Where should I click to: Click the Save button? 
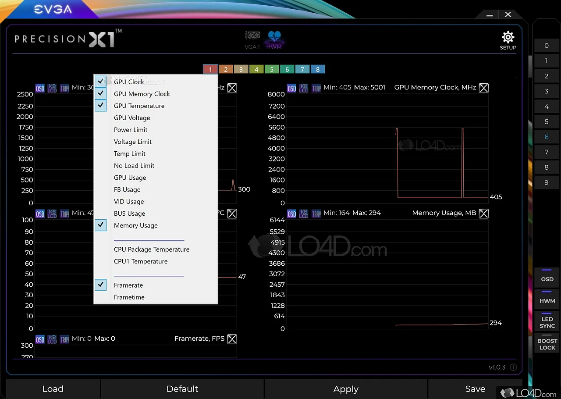(x=475, y=389)
